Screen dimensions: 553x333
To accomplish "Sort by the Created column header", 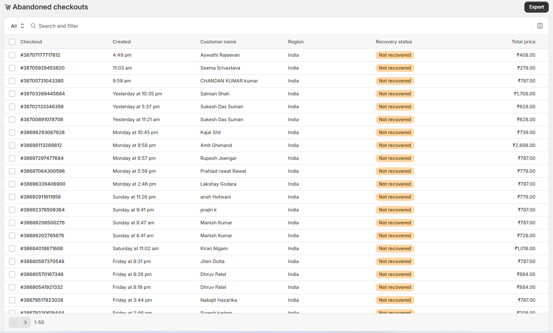I will click(x=122, y=42).
